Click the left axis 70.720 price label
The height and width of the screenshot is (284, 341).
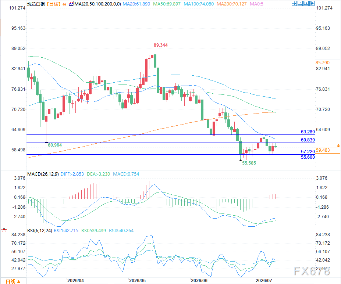(18, 109)
